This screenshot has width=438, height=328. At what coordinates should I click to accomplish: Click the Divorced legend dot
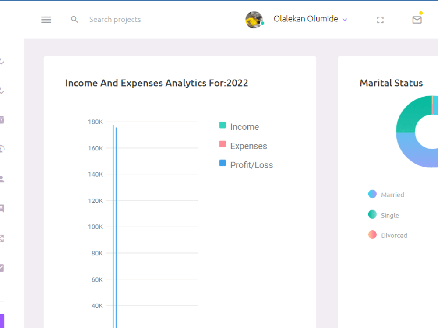pos(372,234)
